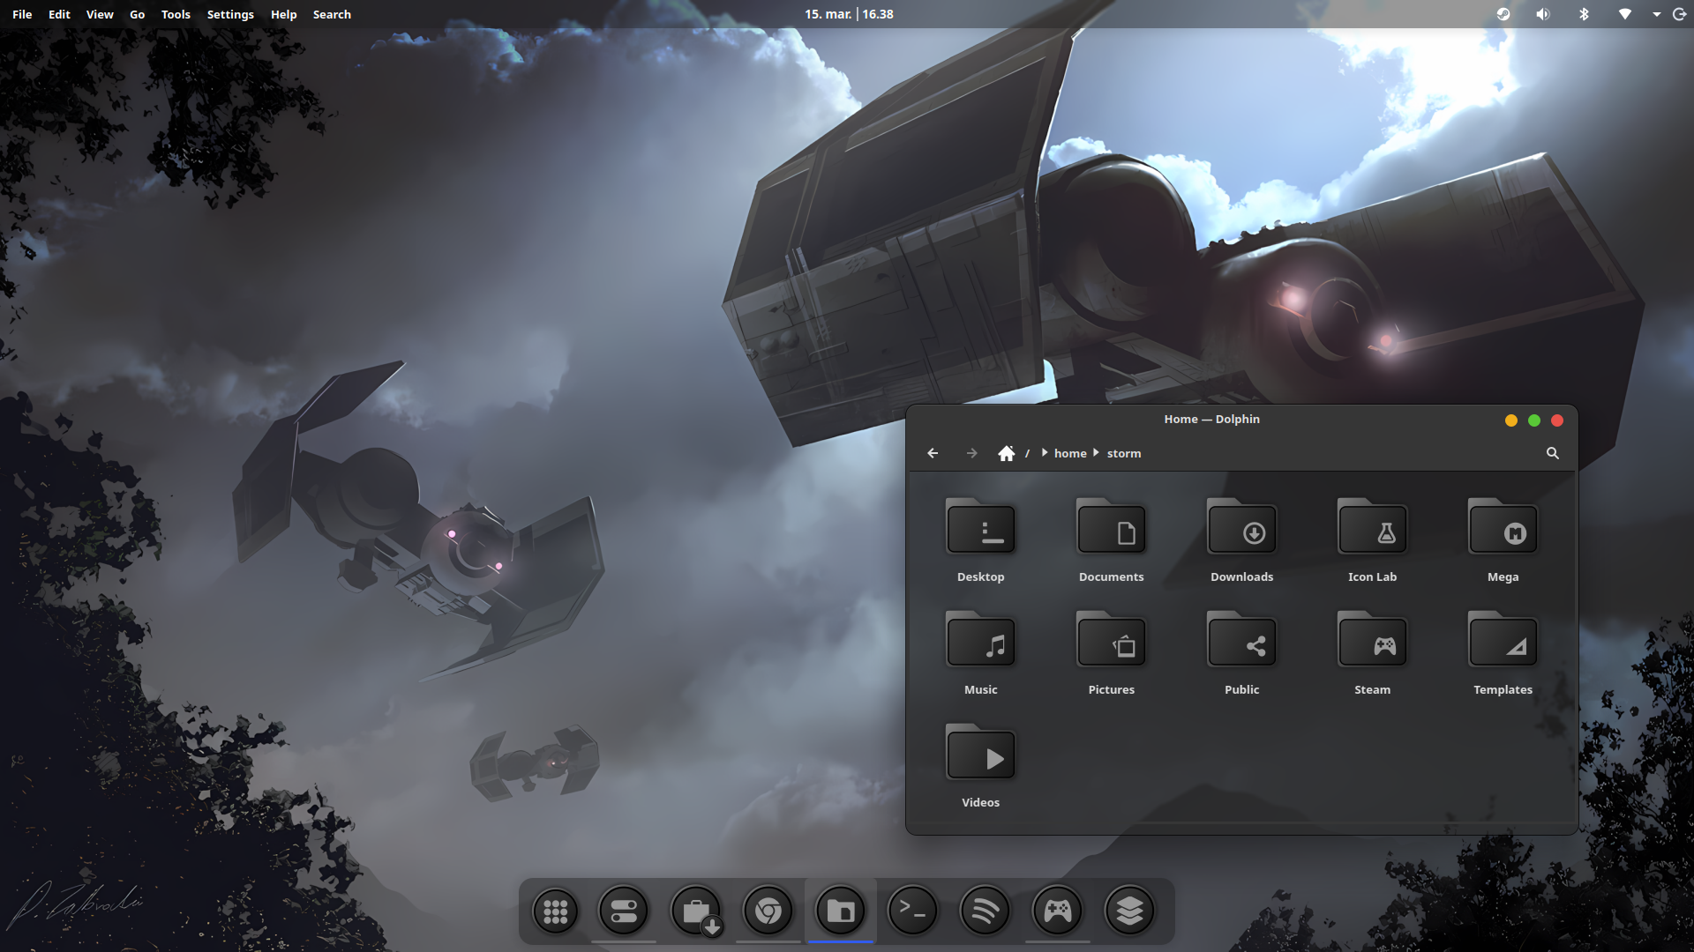Open the Music folder icon

(x=980, y=640)
